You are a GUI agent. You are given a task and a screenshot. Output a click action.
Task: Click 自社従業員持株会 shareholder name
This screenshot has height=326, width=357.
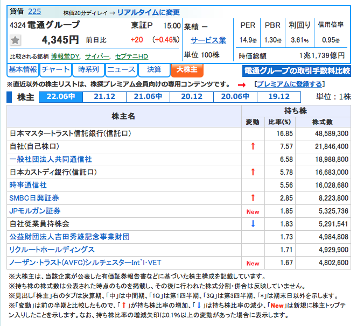point(39,224)
